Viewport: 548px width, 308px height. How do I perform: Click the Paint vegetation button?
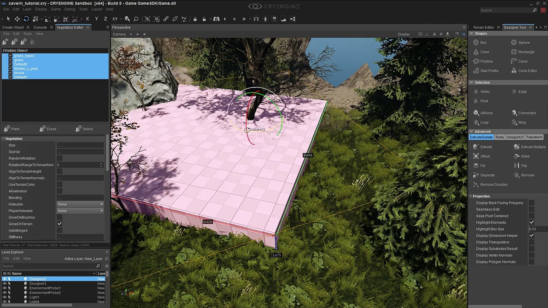(12, 129)
